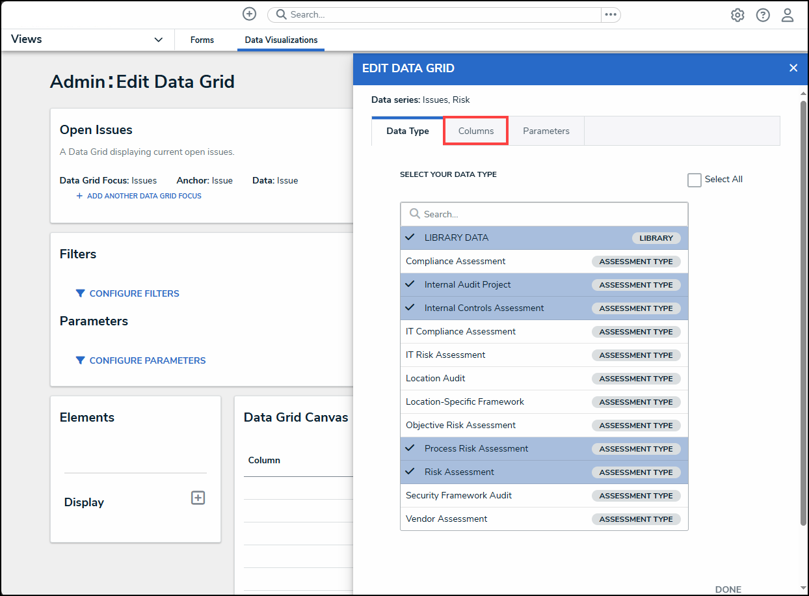Check the Select All checkbox
The image size is (809, 596).
tap(695, 180)
